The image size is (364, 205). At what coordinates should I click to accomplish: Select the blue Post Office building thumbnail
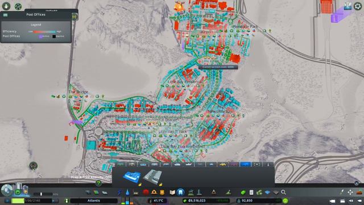coord(132,177)
